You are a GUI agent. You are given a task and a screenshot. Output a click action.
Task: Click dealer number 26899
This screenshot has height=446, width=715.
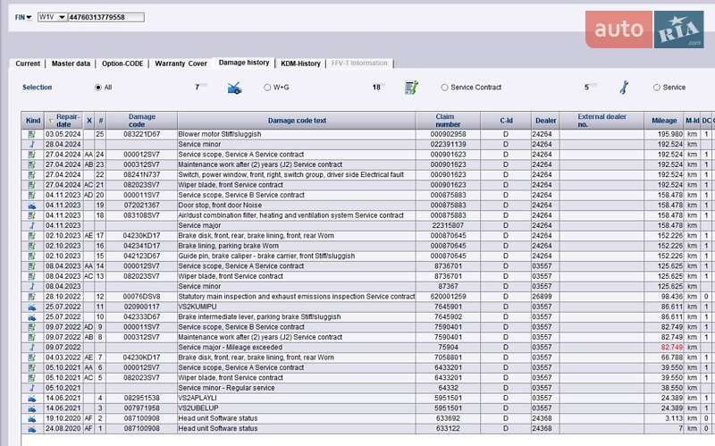[542, 297]
